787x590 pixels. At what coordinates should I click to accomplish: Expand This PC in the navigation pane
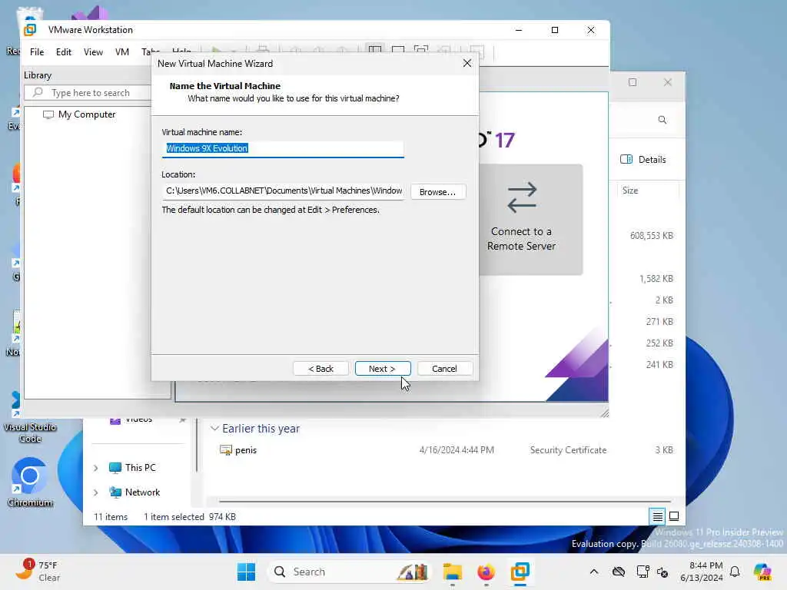(95, 468)
